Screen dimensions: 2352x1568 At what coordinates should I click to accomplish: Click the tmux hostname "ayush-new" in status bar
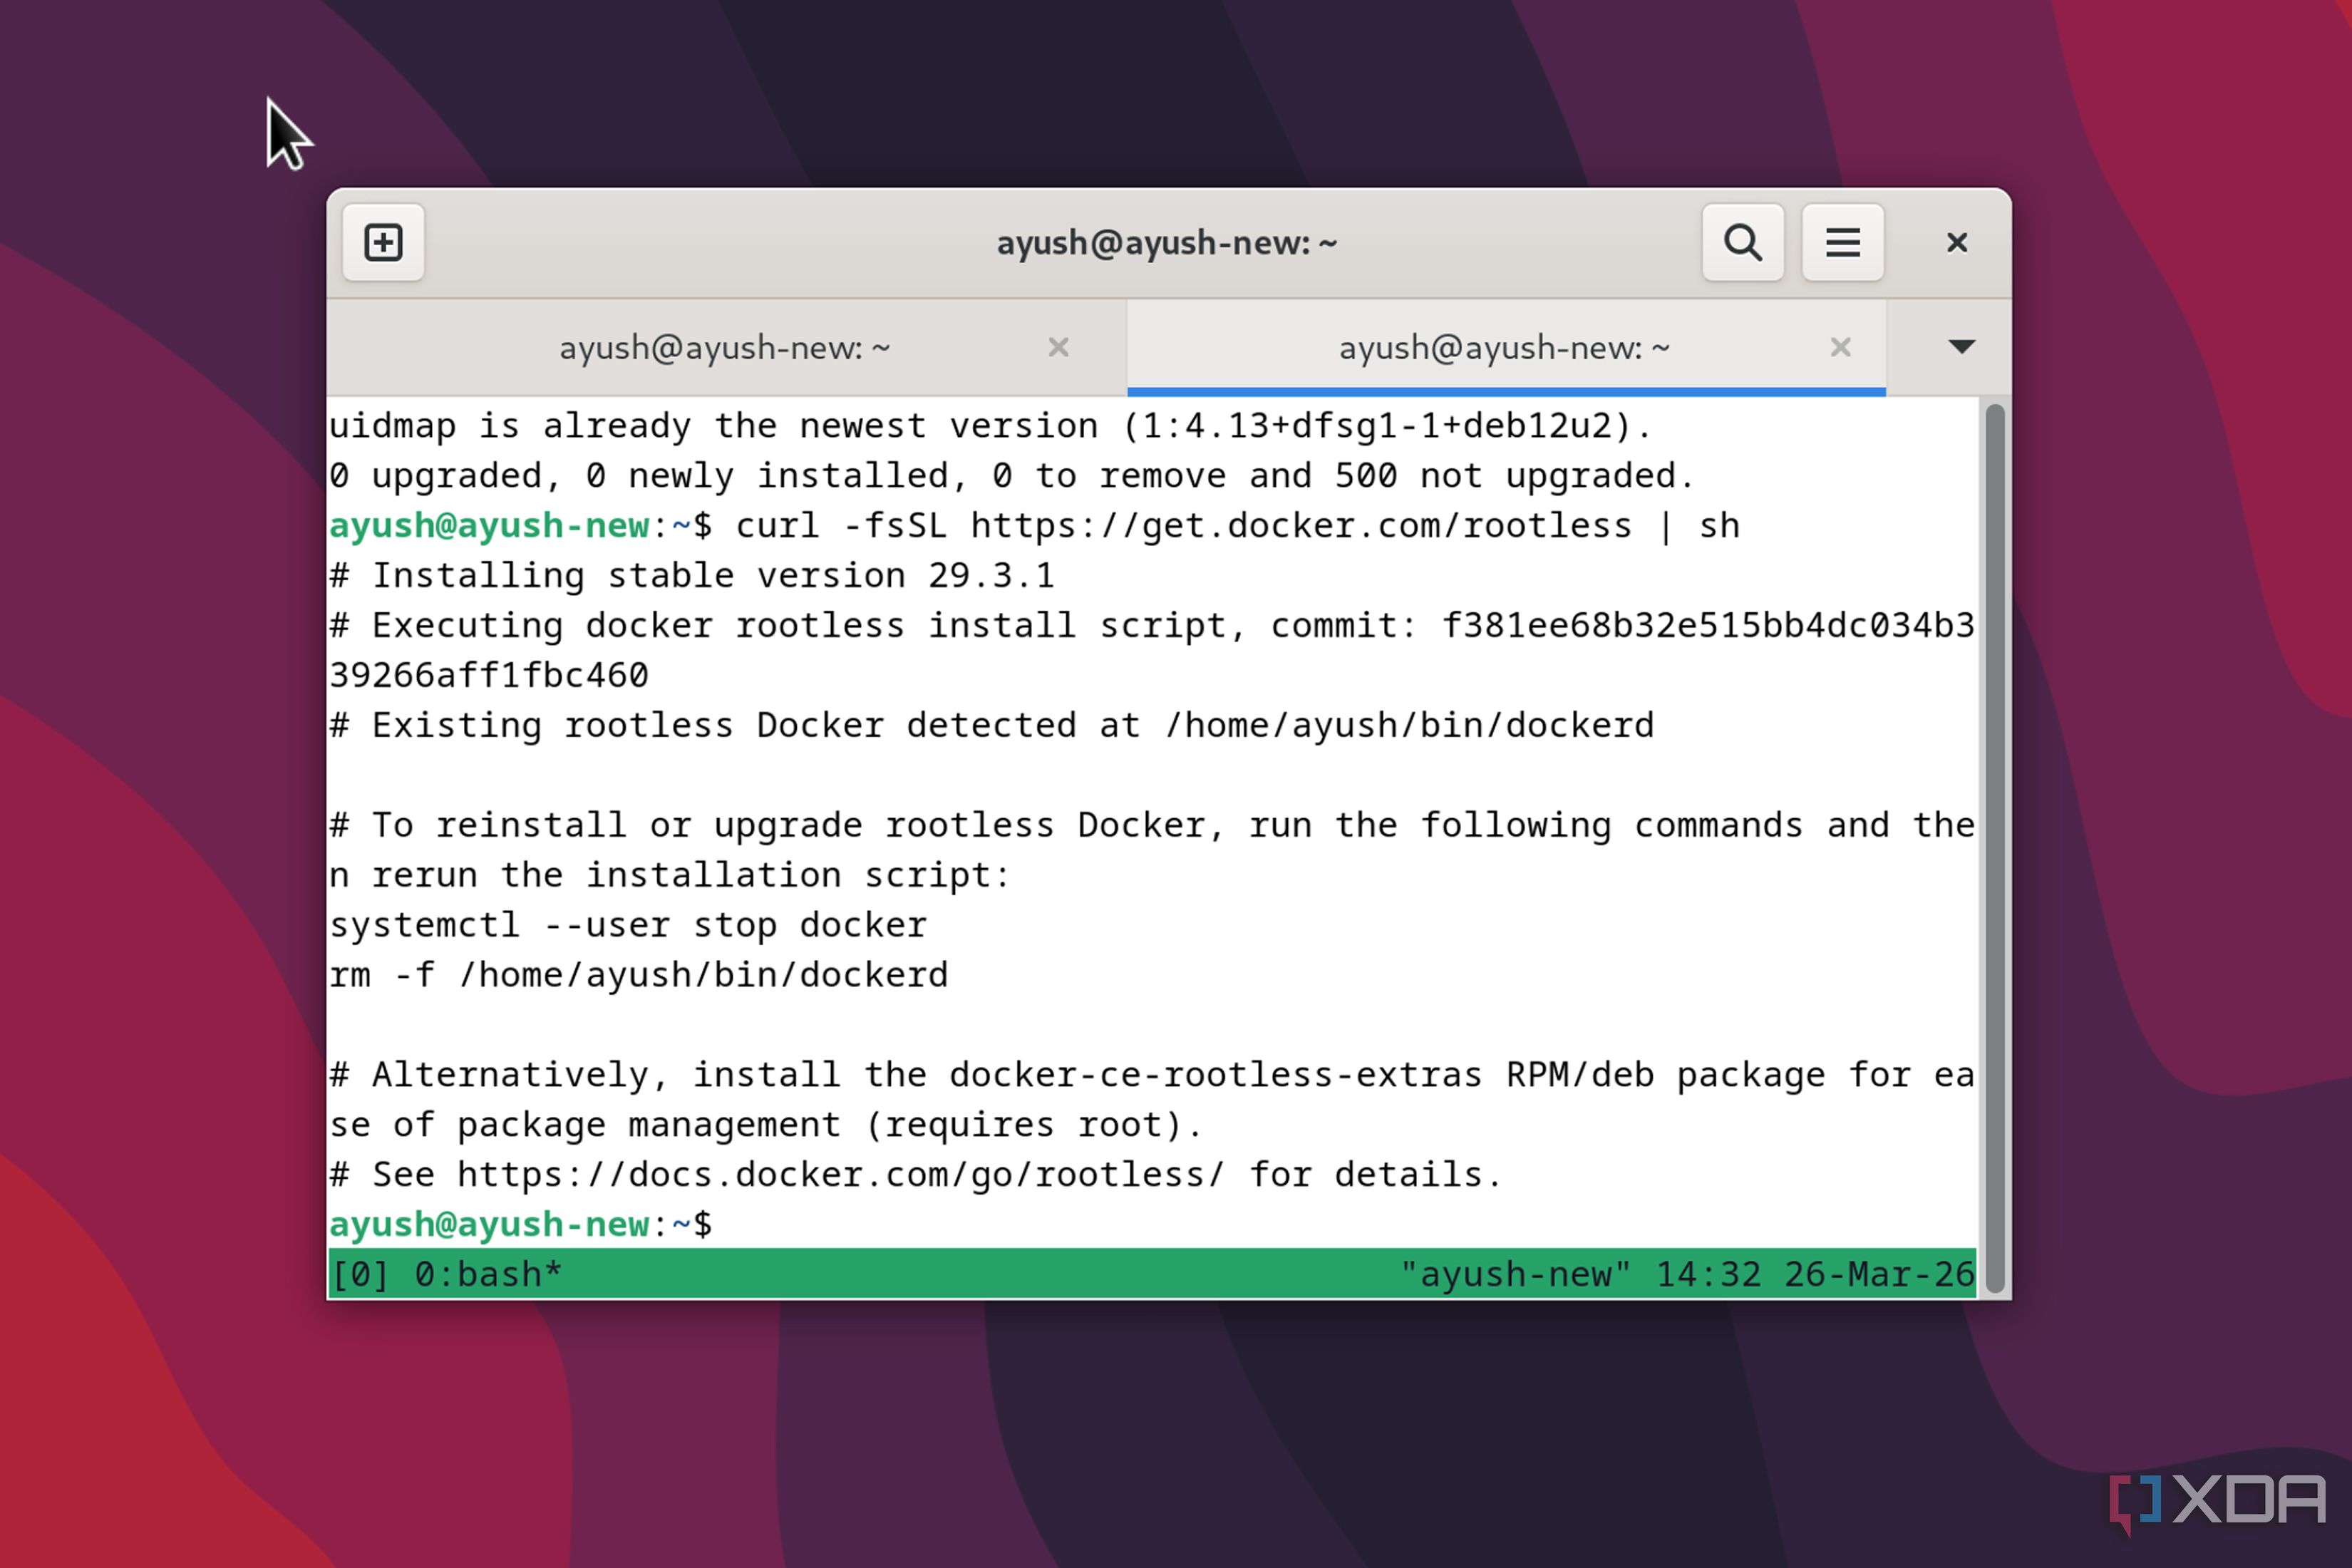[1515, 1275]
